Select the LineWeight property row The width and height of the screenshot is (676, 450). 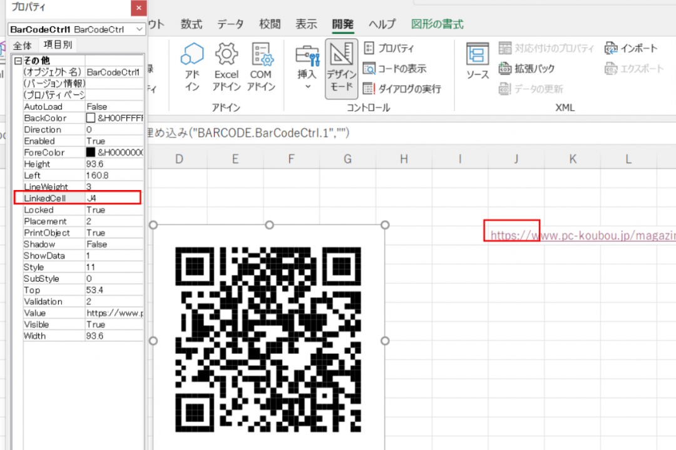click(x=83, y=187)
